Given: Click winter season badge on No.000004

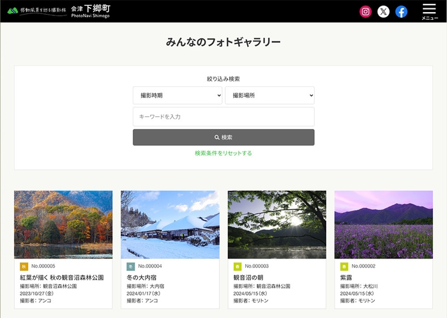Looking at the screenshot, I should (x=130, y=266).
